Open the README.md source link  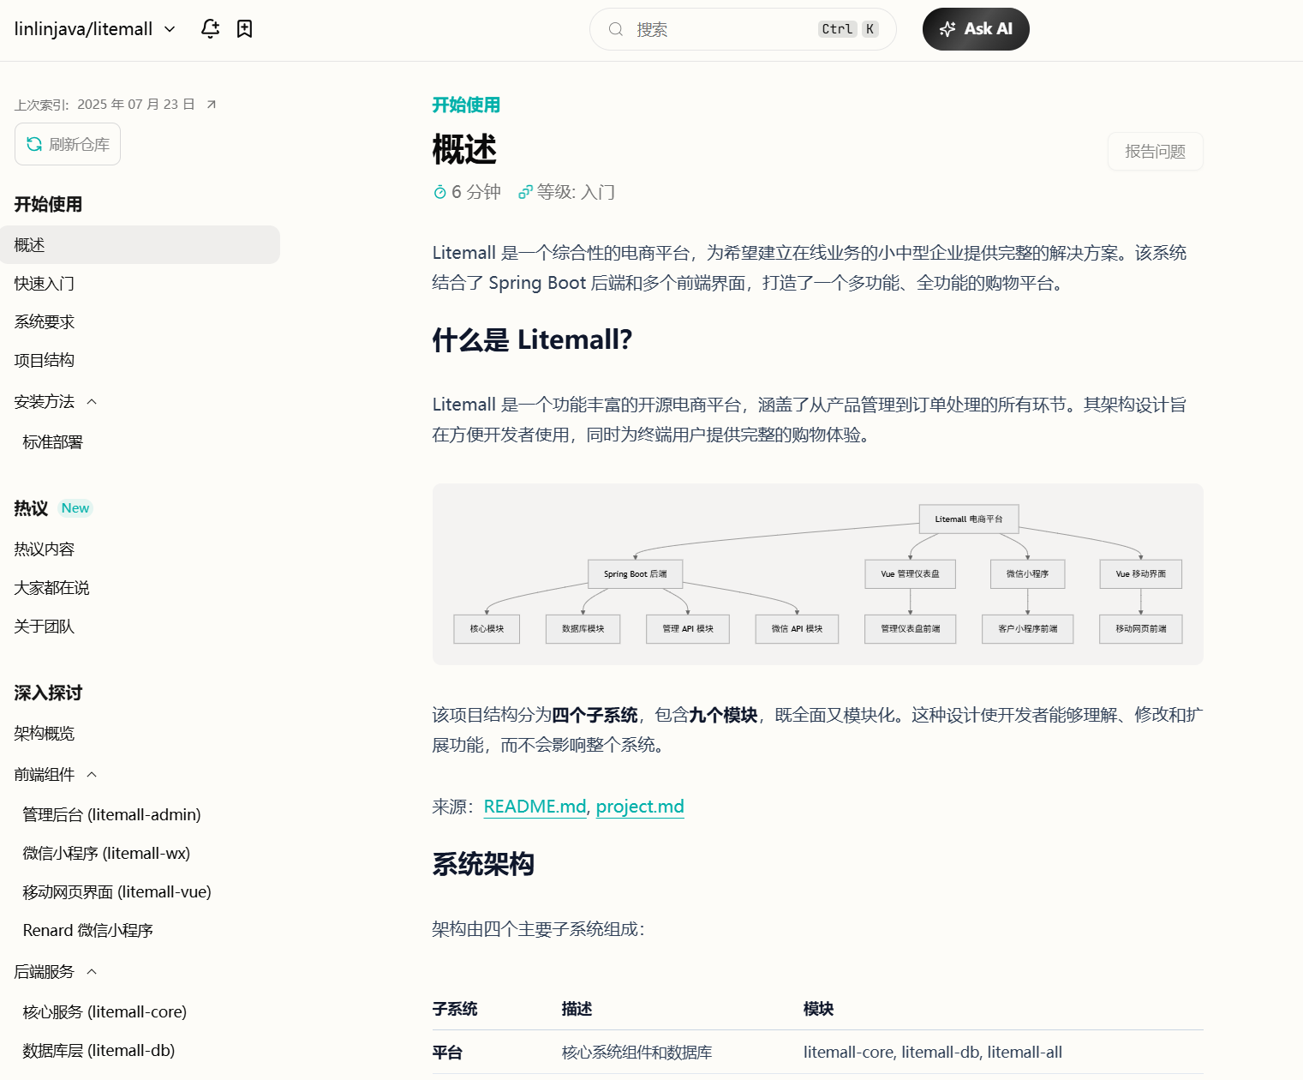(x=535, y=807)
